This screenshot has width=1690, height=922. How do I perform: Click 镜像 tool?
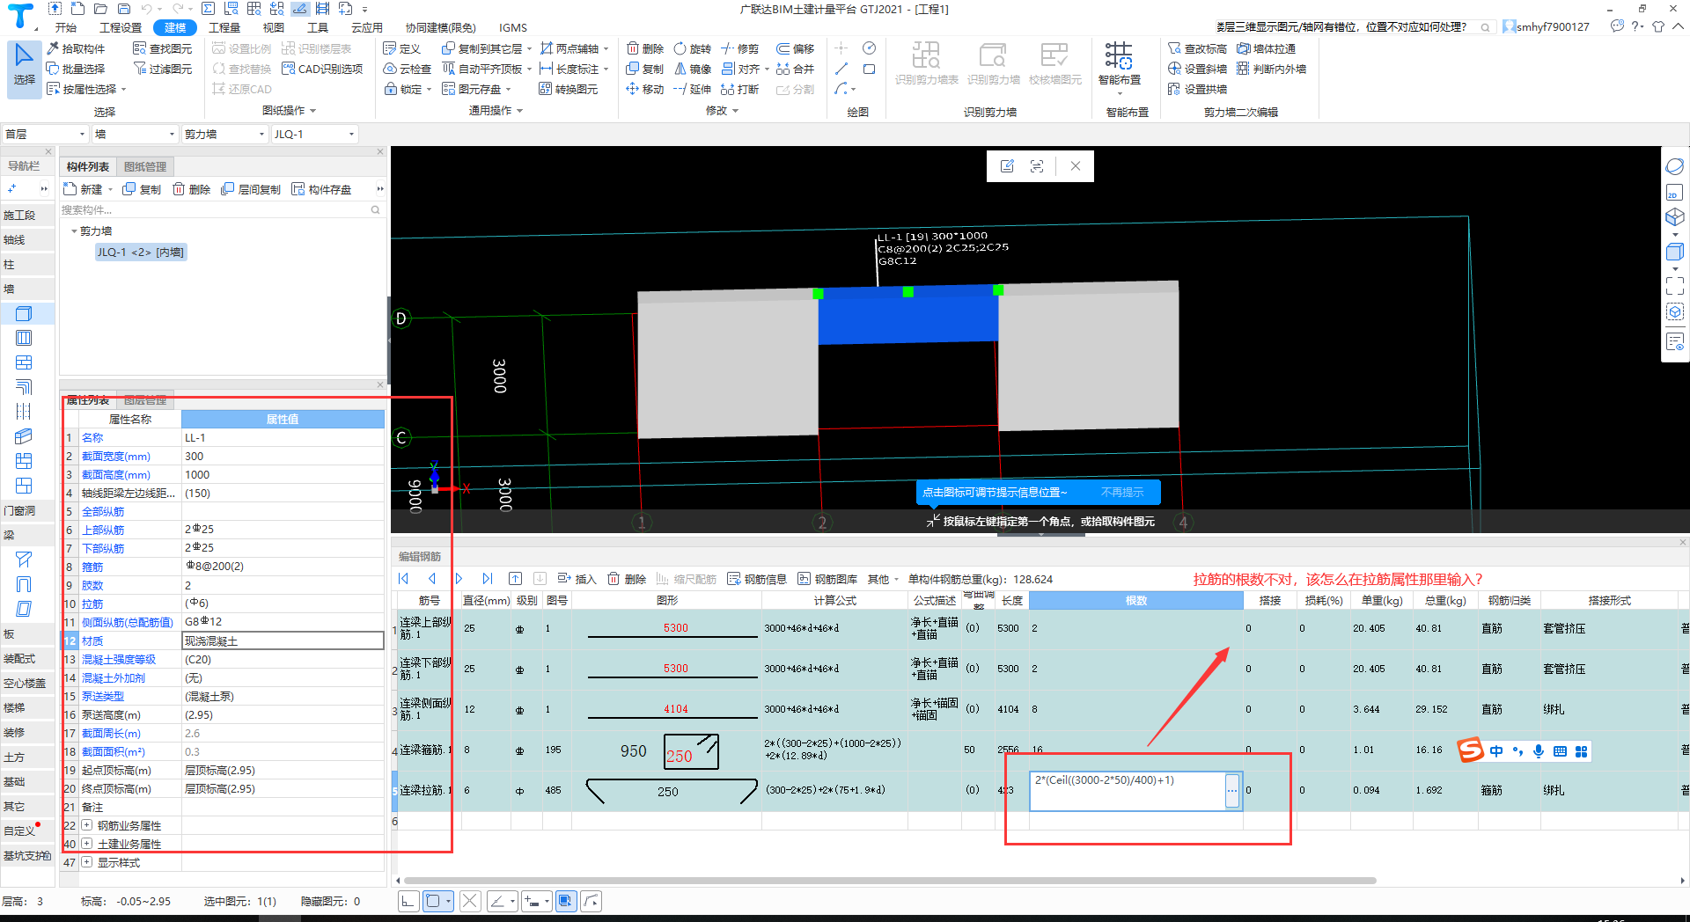692,69
